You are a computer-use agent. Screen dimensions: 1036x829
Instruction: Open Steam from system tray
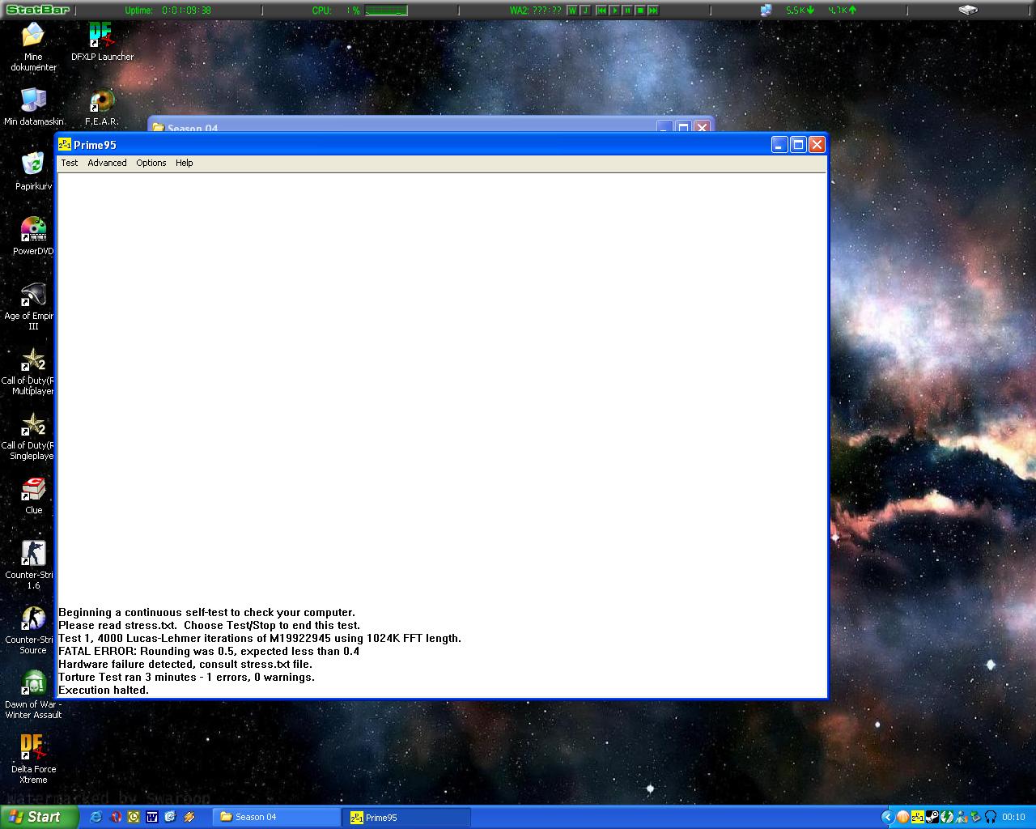pyautogui.click(x=932, y=817)
